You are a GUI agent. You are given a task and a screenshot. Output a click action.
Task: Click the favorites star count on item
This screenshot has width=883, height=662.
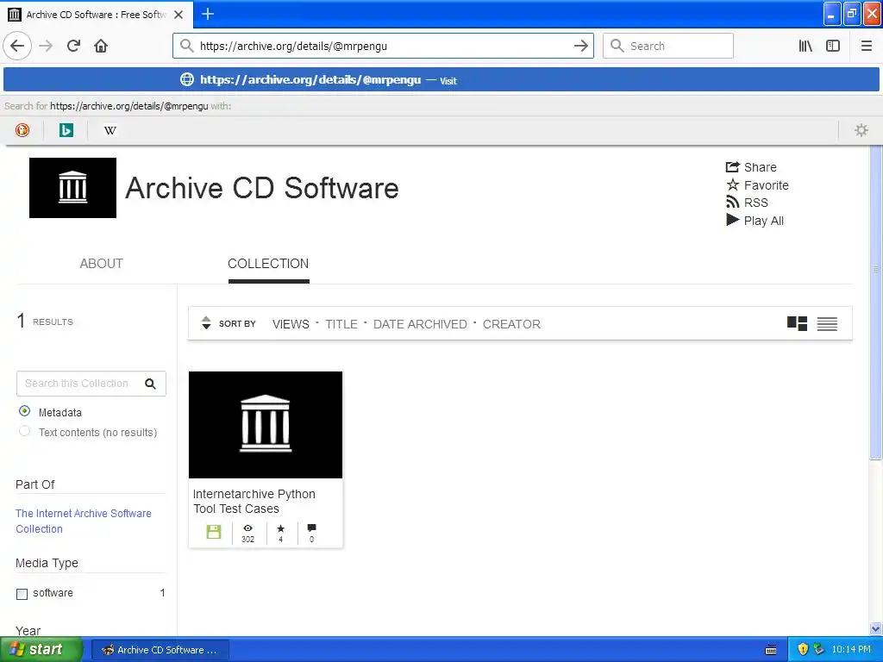click(280, 533)
